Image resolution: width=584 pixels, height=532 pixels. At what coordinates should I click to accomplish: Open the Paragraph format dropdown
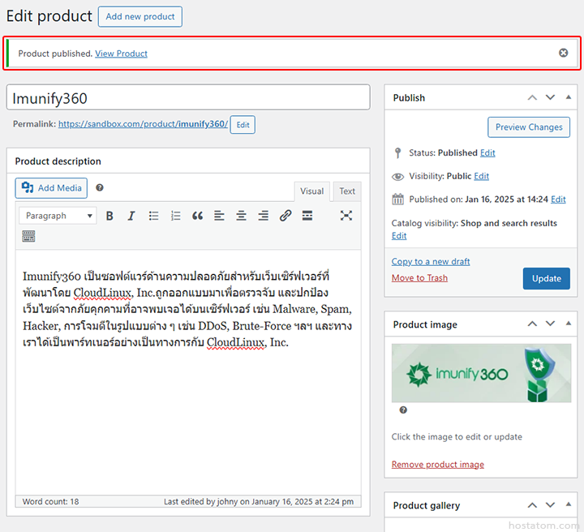pos(58,216)
